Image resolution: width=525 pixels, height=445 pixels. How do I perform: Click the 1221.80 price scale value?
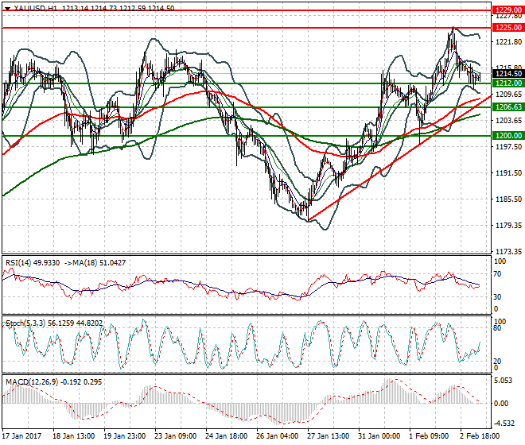coord(508,42)
